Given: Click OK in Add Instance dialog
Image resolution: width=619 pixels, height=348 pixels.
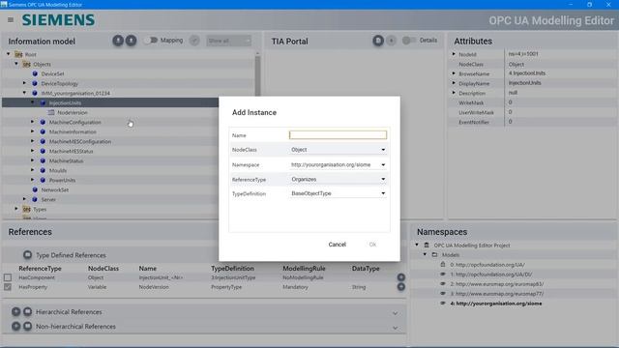Looking at the screenshot, I should coord(372,245).
